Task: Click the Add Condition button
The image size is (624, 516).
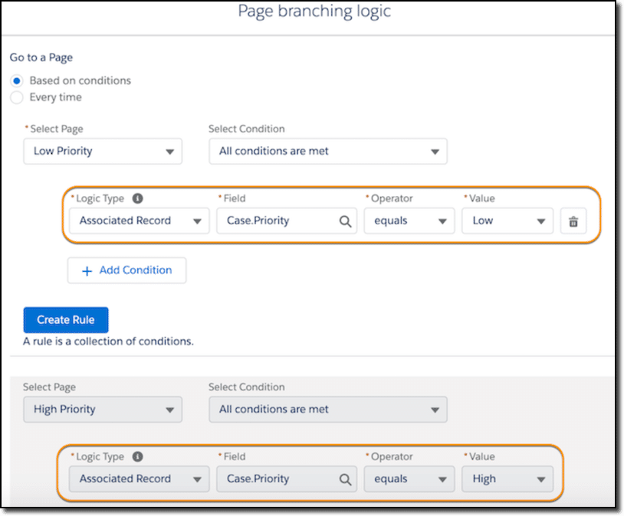Action: (x=126, y=270)
